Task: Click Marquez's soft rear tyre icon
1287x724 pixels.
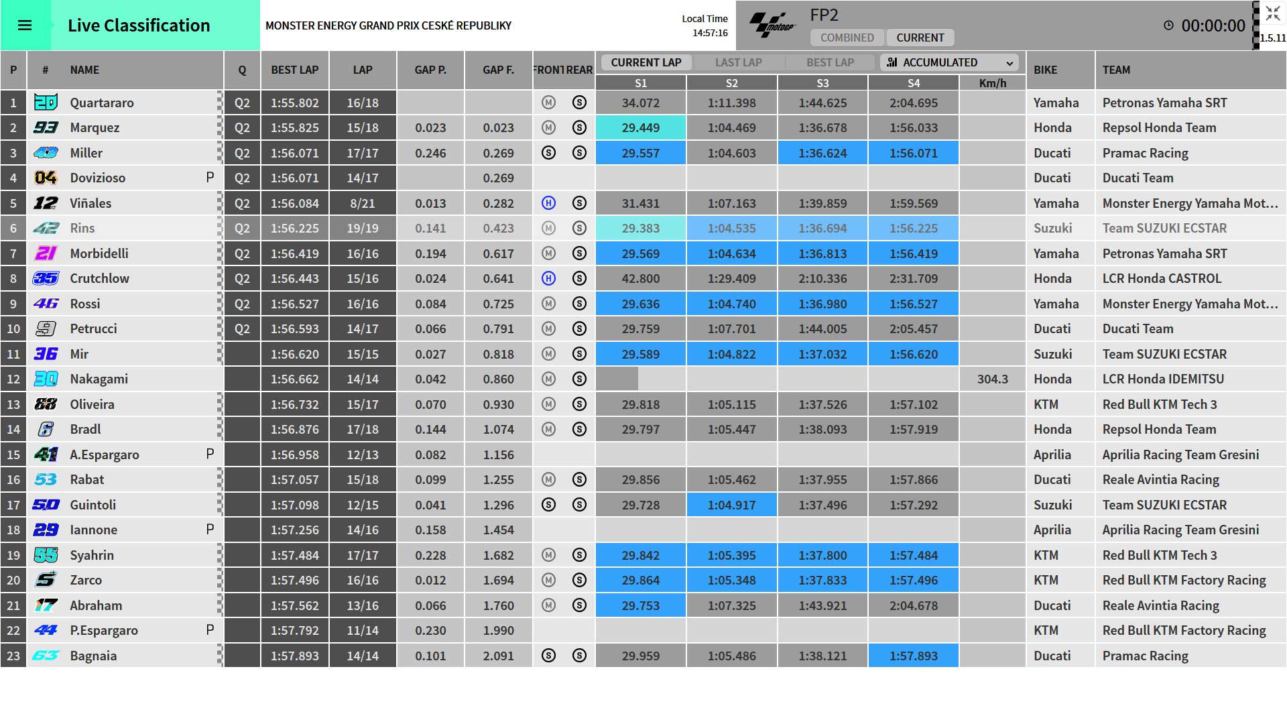Action: pos(580,127)
